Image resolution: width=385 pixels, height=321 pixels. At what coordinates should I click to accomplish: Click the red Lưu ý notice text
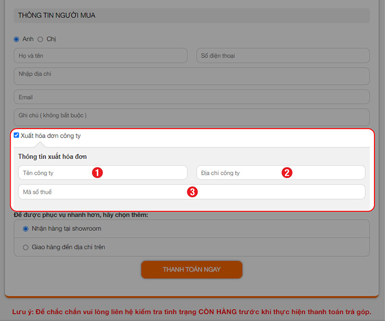192,311
